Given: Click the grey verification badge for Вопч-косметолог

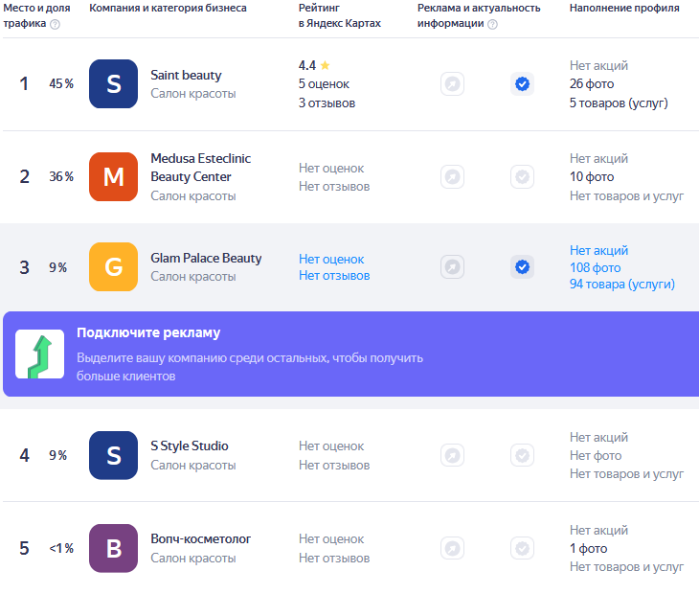Looking at the screenshot, I should [522, 548].
